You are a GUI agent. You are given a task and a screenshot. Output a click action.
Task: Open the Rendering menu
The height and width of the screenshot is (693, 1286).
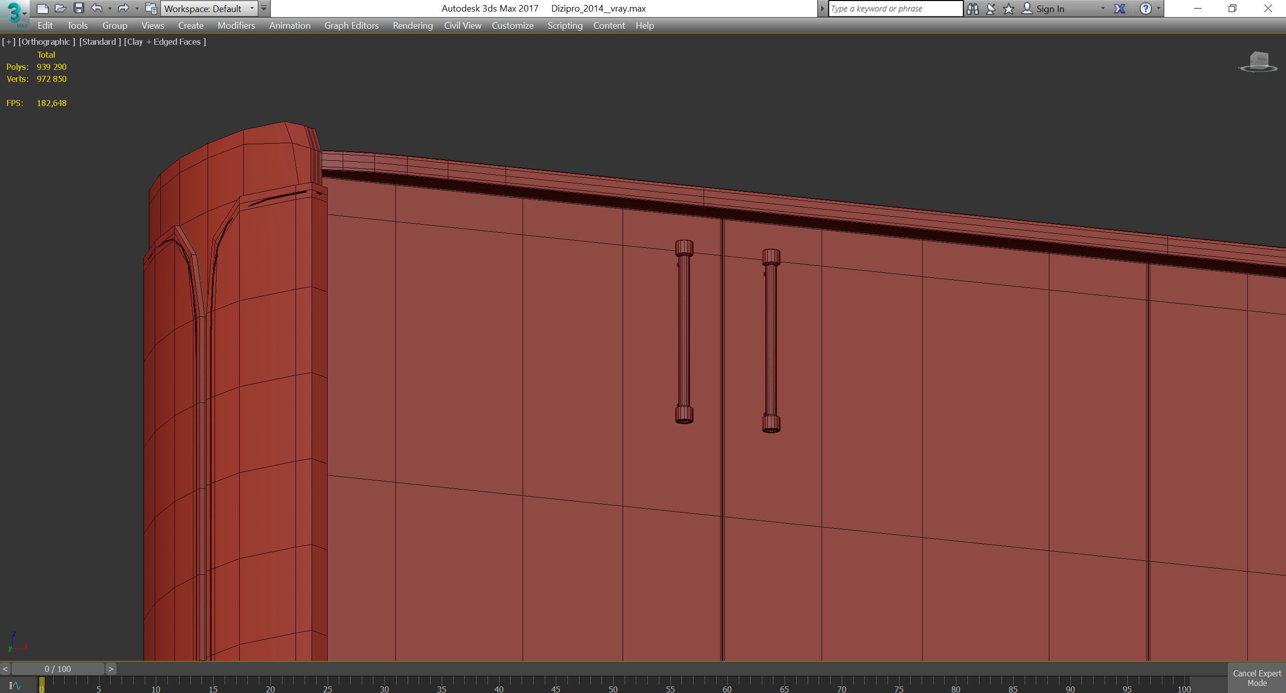point(412,26)
